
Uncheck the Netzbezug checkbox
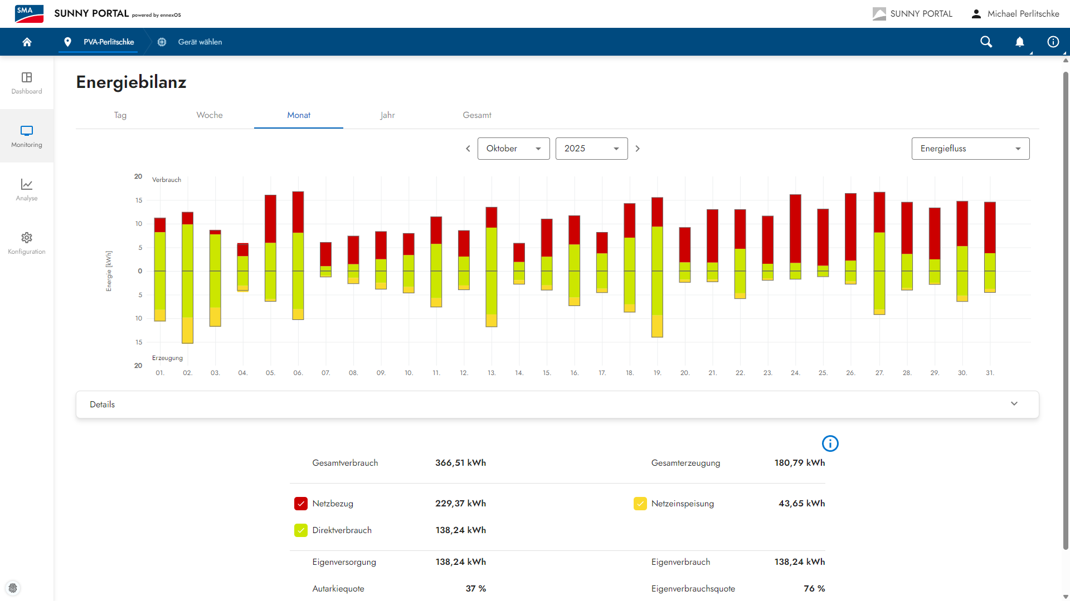[x=301, y=504]
